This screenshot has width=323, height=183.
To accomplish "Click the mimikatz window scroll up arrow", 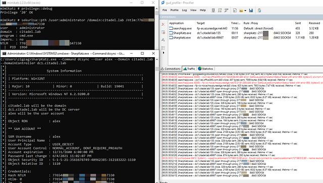I will 156,9.
